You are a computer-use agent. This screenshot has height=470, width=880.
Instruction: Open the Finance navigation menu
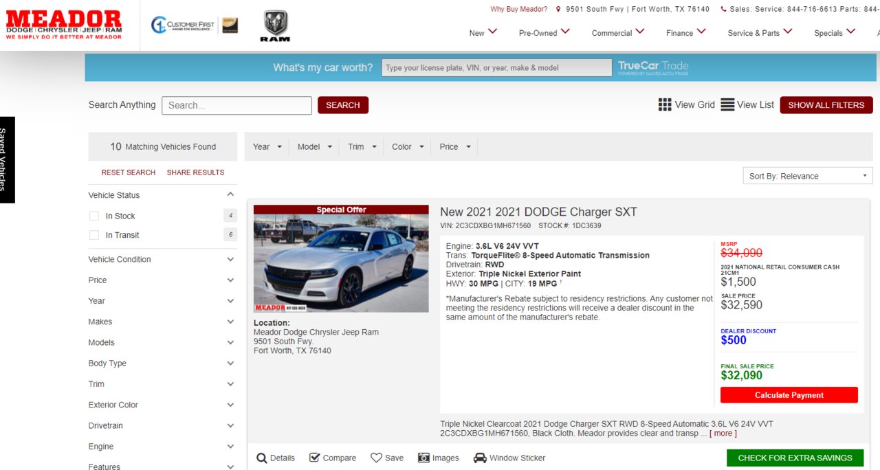(686, 32)
